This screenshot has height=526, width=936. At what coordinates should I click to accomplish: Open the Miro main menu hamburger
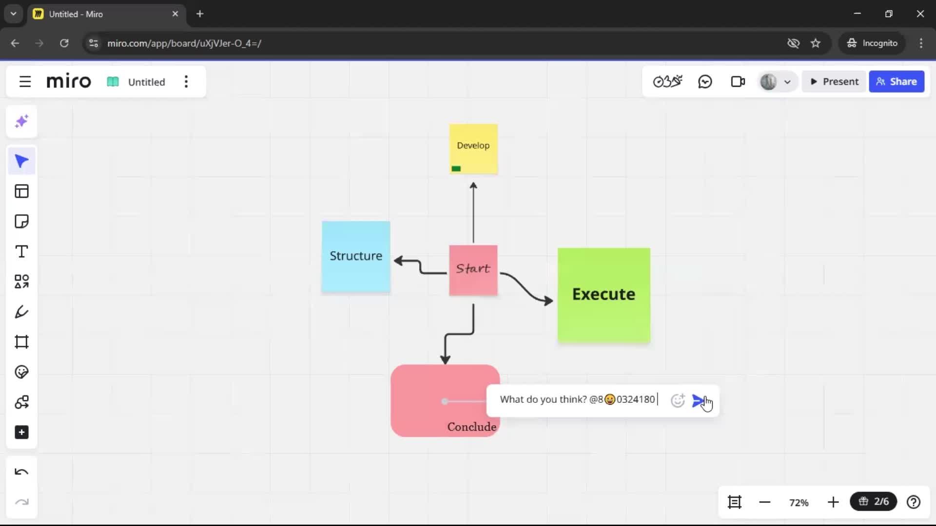coord(25,82)
